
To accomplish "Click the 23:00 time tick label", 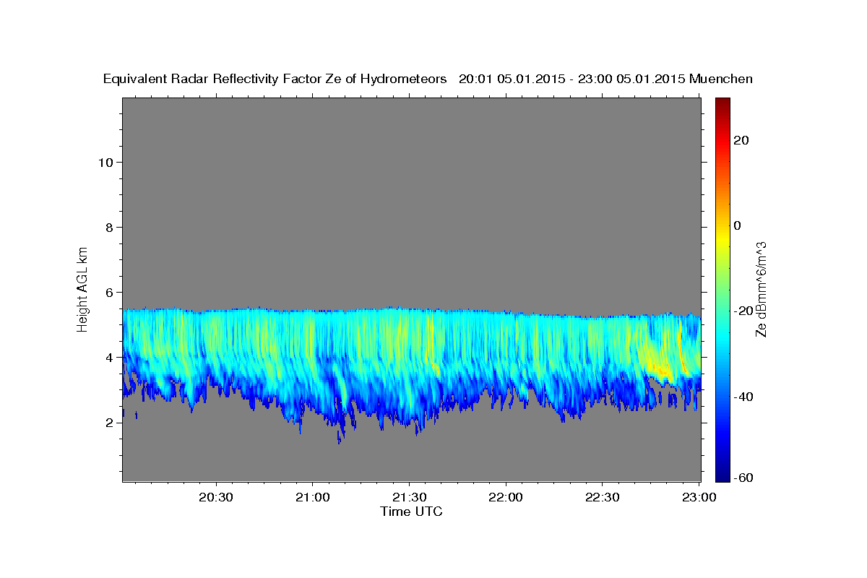I will tap(699, 498).
